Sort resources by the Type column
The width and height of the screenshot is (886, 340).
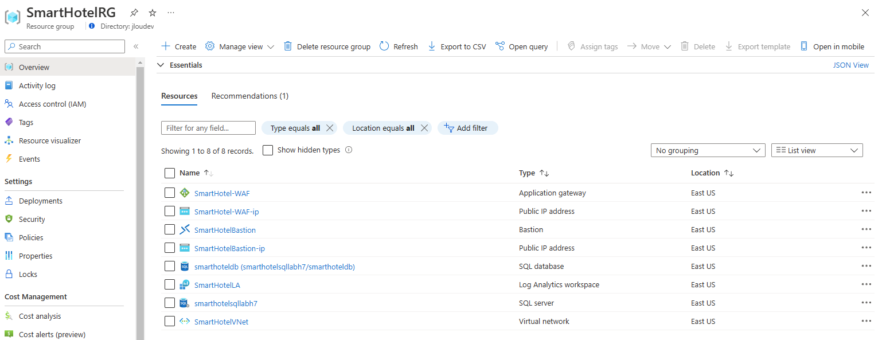point(534,173)
